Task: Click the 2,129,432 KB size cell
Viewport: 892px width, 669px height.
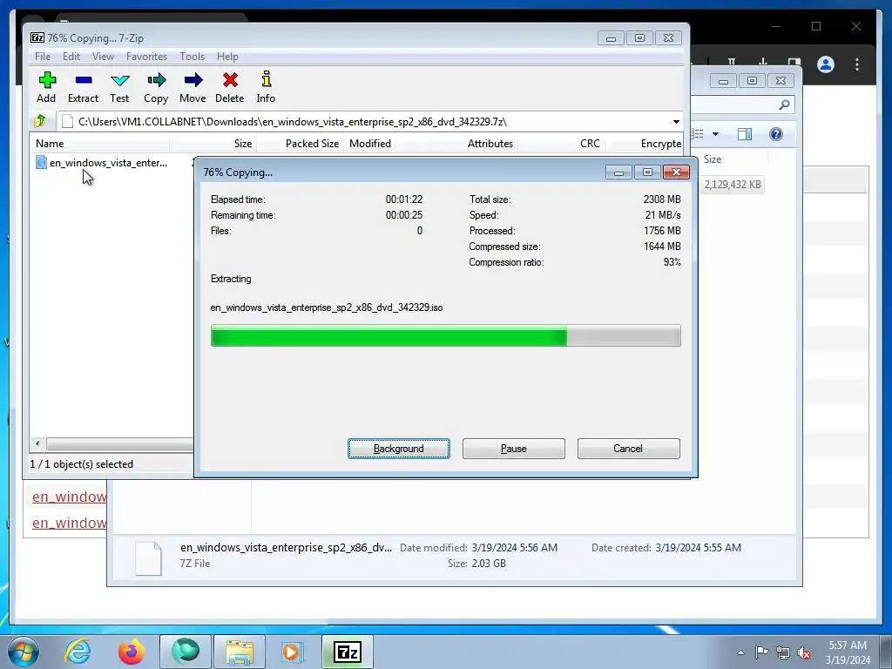Action: coord(732,185)
